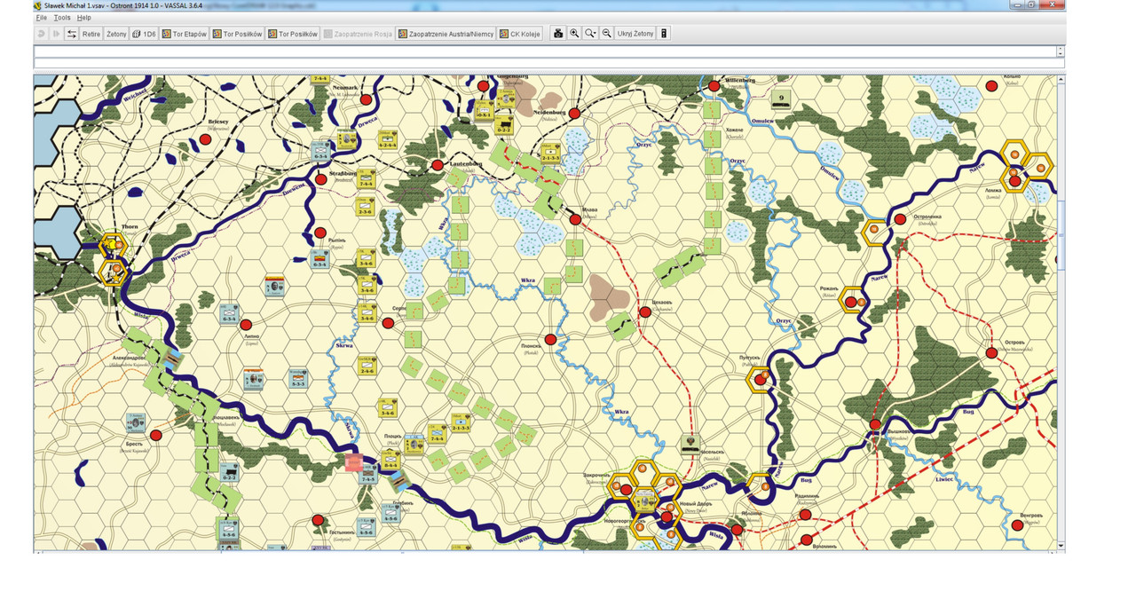Screen dimensions: 1136x615
Task: Select the 2-3-6 yellow unit counter
Action: tap(365, 207)
